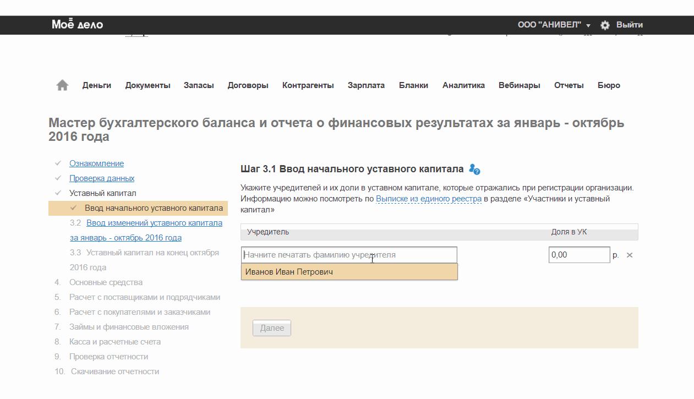The height and width of the screenshot is (399, 694).
Task: Remove founder row with X icon
Action: click(x=630, y=255)
